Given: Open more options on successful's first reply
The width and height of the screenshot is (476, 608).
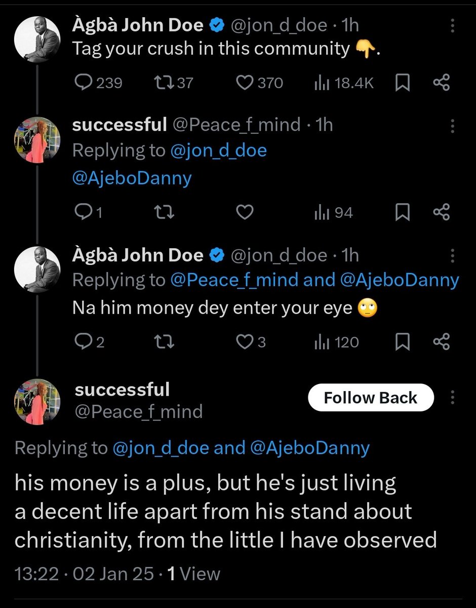Looking at the screenshot, I should (452, 126).
